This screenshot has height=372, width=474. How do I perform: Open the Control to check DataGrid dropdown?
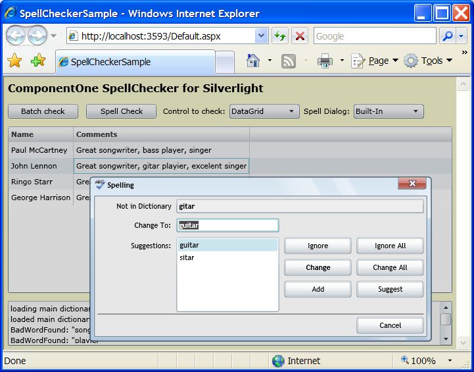pos(264,111)
